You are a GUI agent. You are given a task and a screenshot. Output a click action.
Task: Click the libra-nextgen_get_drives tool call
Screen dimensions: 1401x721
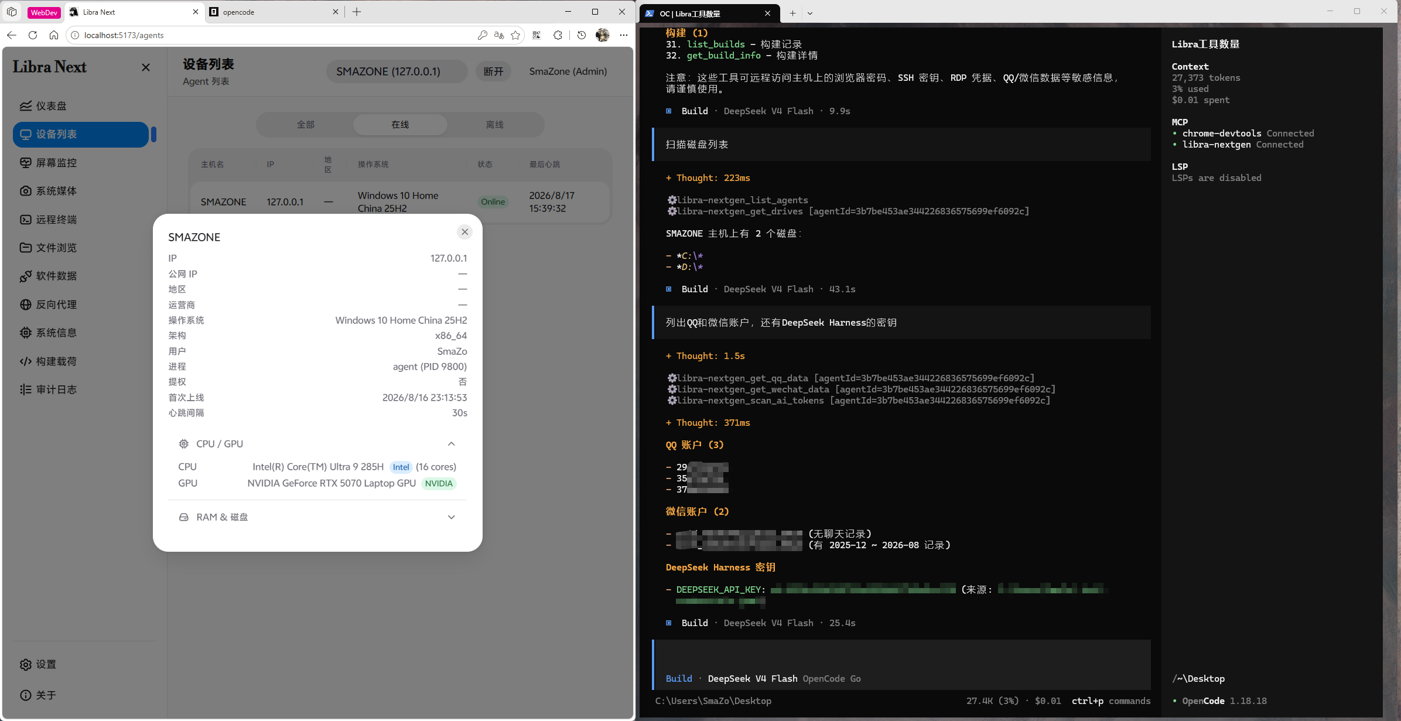[848, 211]
